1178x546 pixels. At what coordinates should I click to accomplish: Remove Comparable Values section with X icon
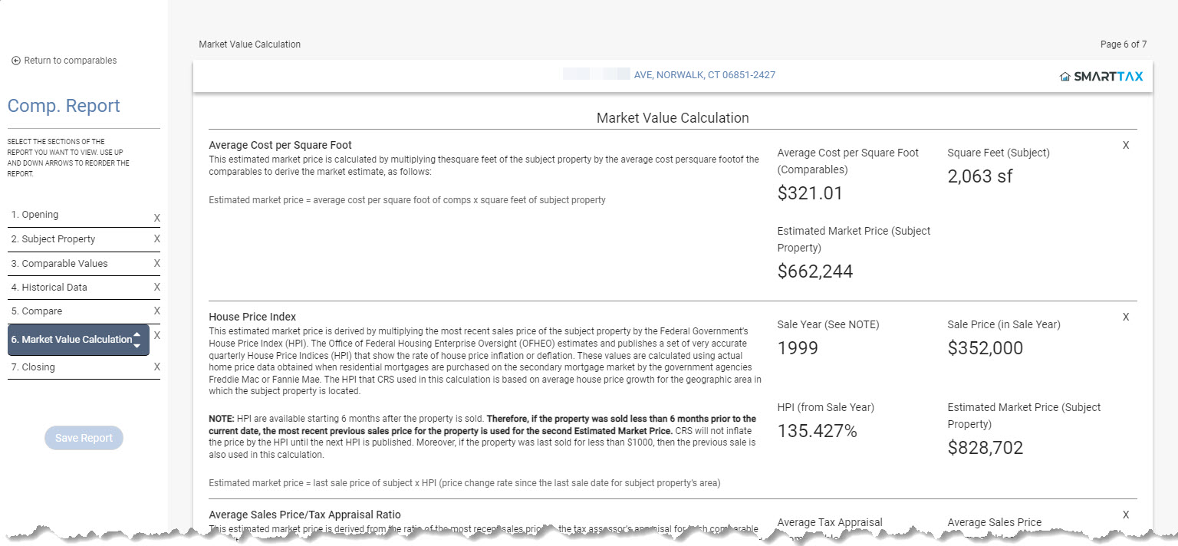(x=156, y=263)
